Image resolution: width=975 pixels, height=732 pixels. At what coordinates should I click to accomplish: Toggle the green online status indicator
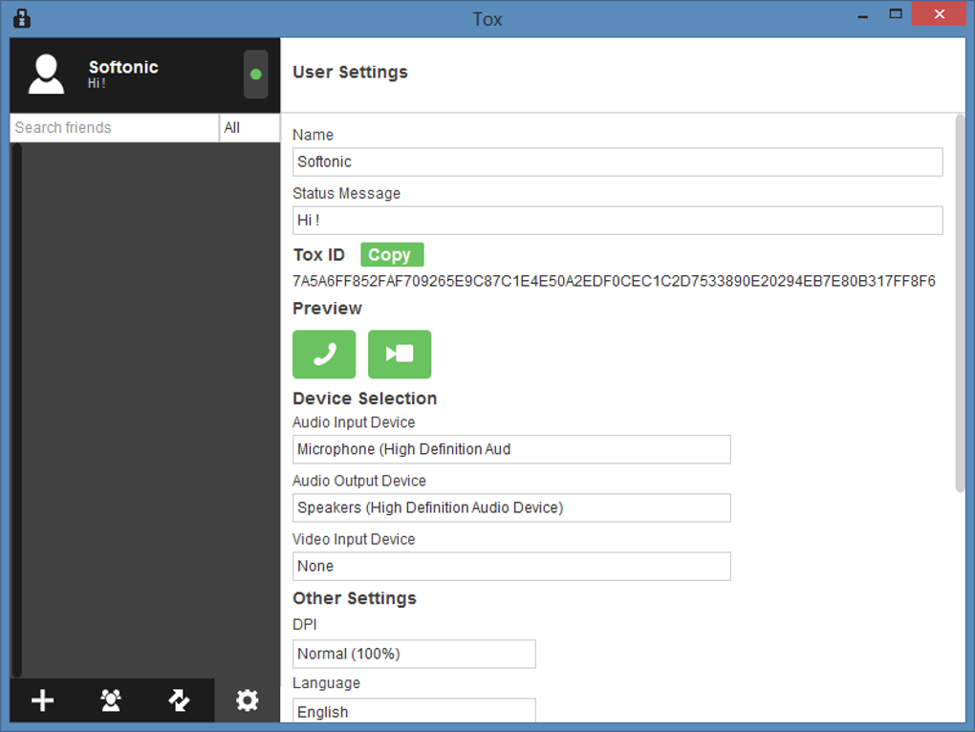click(255, 75)
